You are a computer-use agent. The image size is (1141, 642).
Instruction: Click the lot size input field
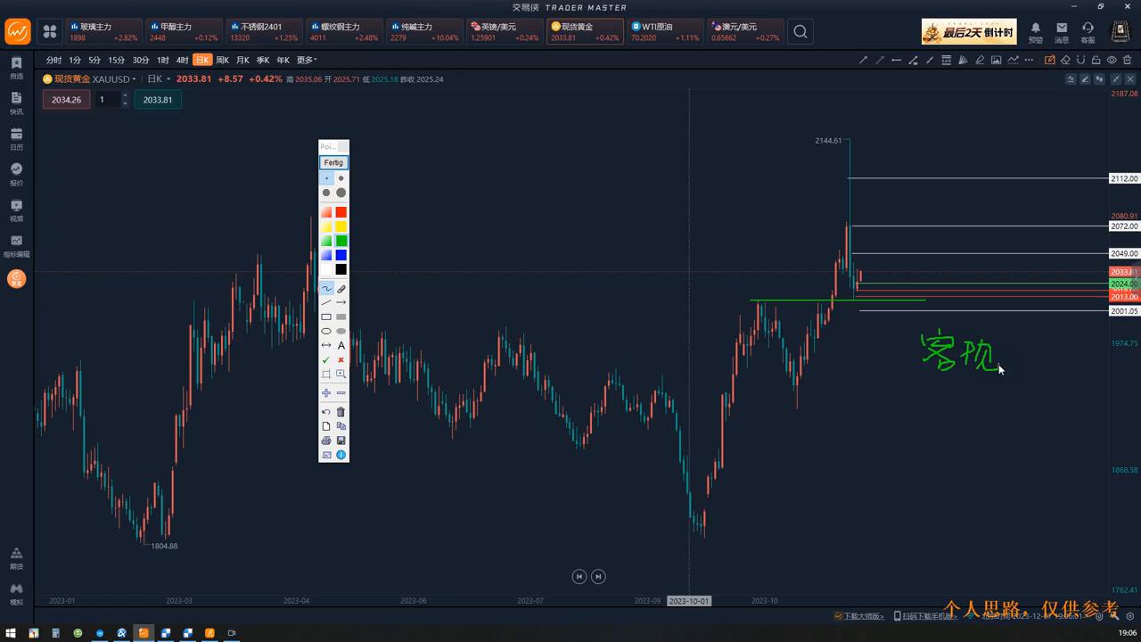pyautogui.click(x=107, y=100)
